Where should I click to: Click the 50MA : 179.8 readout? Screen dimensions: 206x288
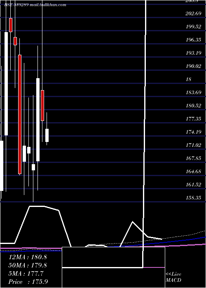(x=28, y=265)
